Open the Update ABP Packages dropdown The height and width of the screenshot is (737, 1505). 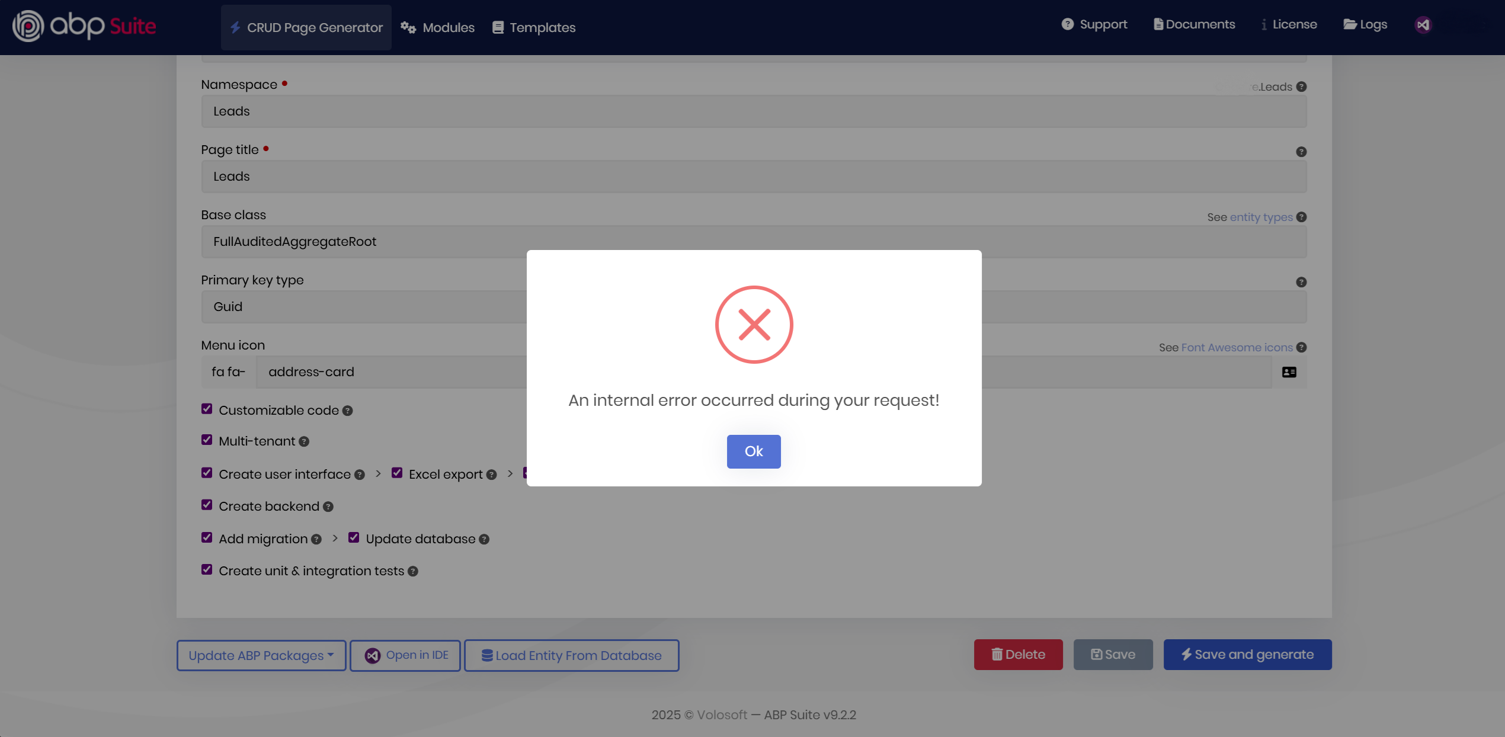pyautogui.click(x=261, y=655)
